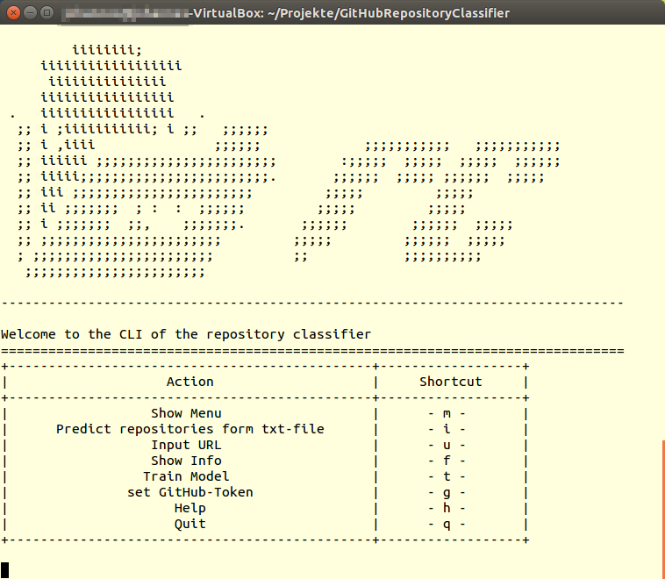This screenshot has height=579, width=665.
Task: Click the "Shortcut" column header
Action: pyautogui.click(x=451, y=382)
